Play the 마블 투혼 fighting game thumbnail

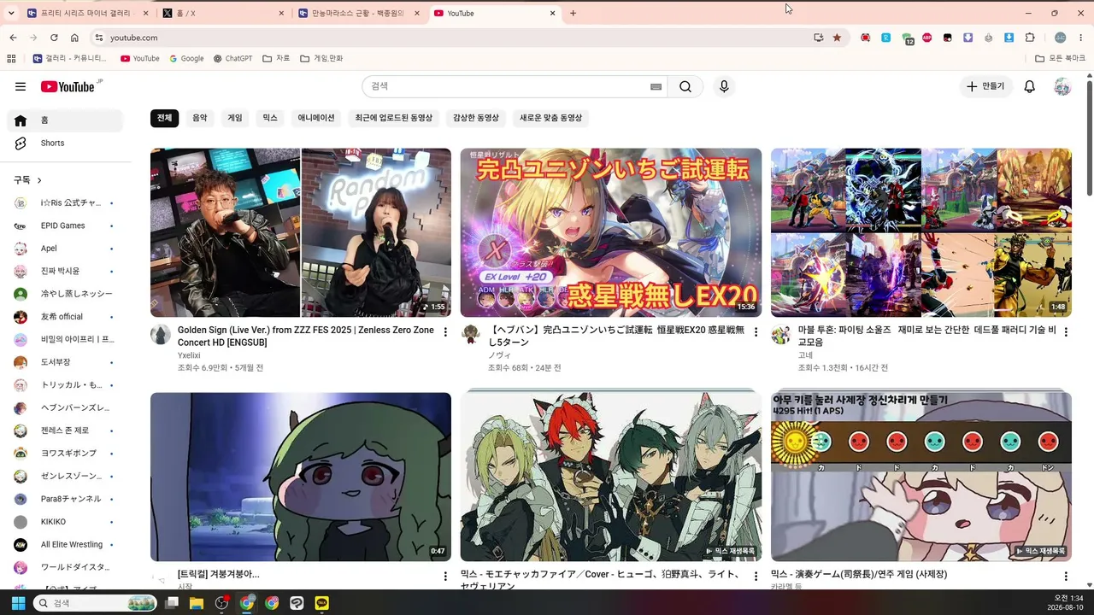[921, 232]
